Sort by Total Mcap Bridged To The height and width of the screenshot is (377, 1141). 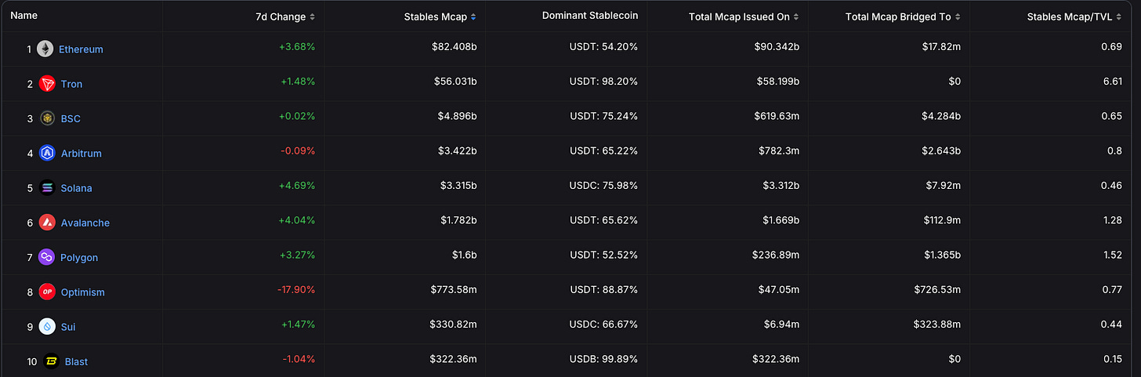point(902,16)
